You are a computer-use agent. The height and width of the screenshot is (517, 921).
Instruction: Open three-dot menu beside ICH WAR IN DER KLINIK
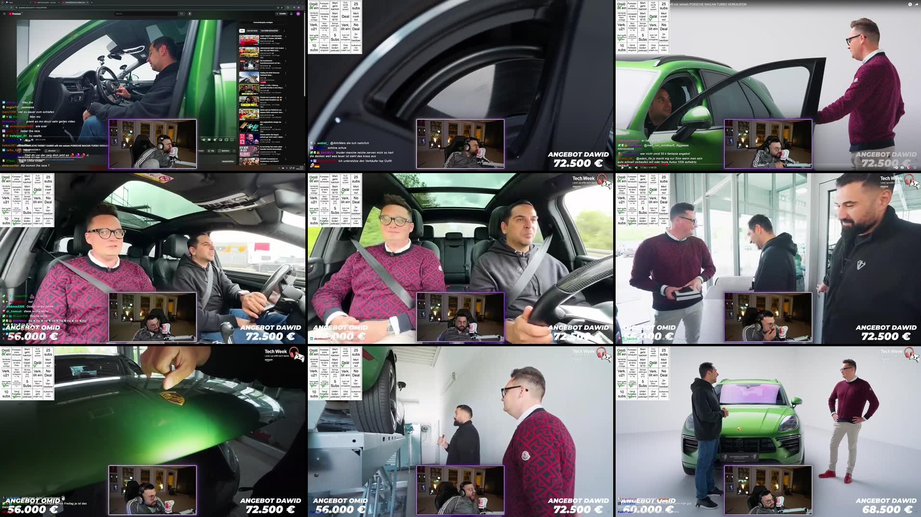[286, 147]
